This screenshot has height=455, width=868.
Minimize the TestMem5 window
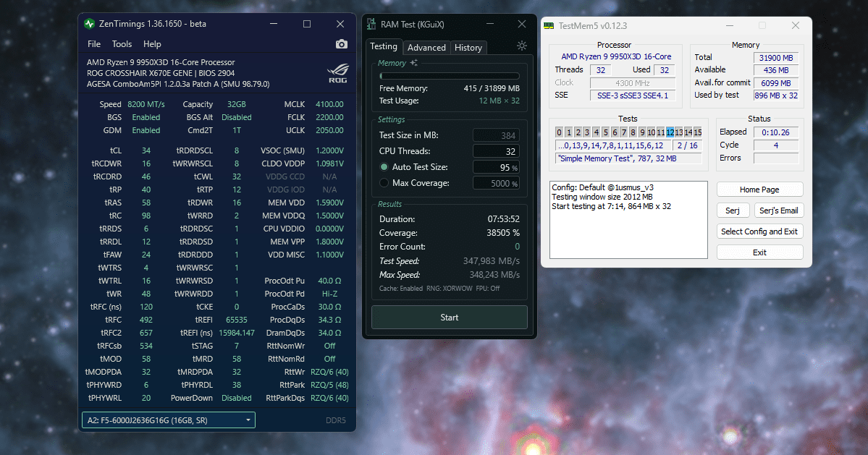(730, 25)
